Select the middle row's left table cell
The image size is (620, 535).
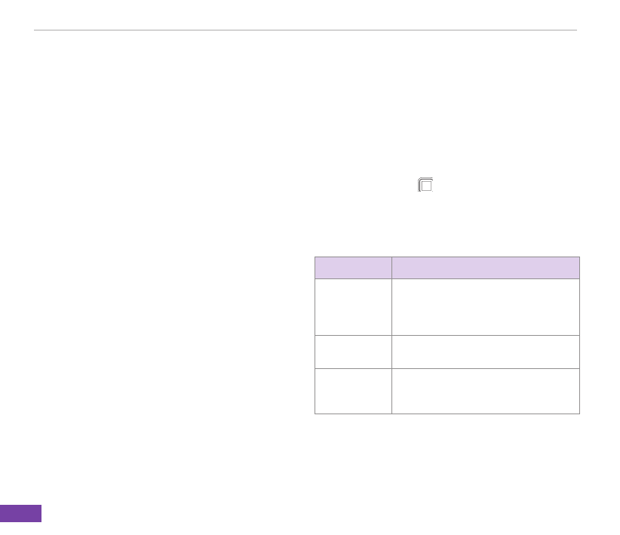pyautogui.click(x=353, y=352)
